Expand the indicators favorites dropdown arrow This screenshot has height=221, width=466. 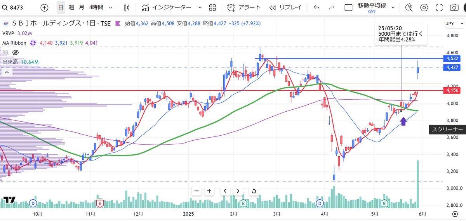tap(200, 7)
